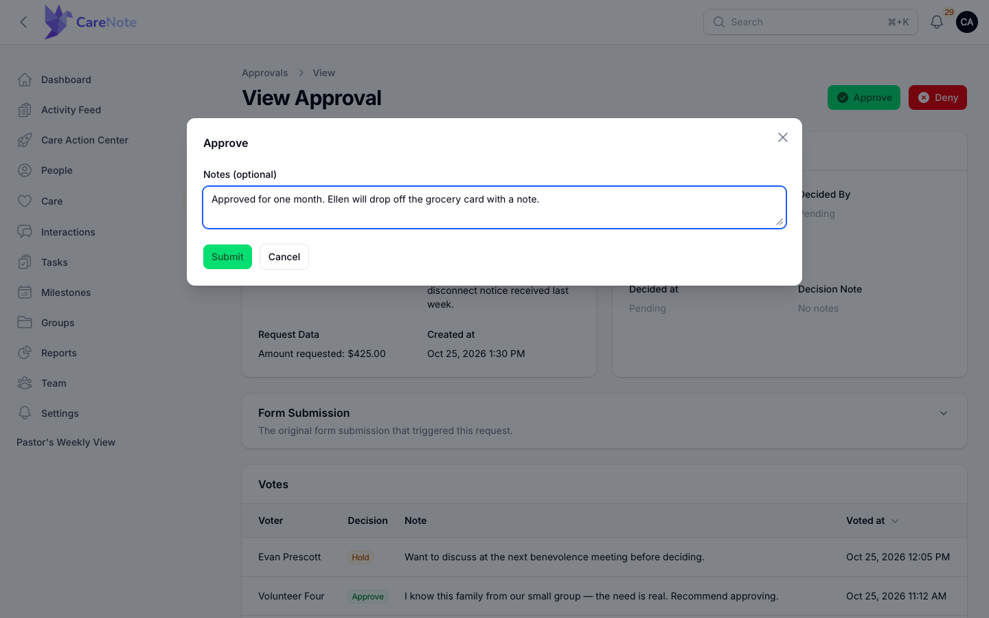Click the green Approve button in header
989x618 pixels.
864,98
